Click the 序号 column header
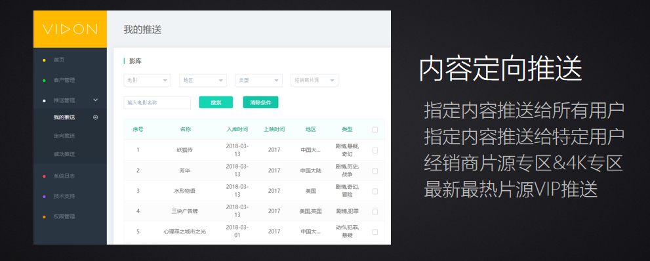Image resolution: width=650 pixels, height=261 pixels. 138,129
